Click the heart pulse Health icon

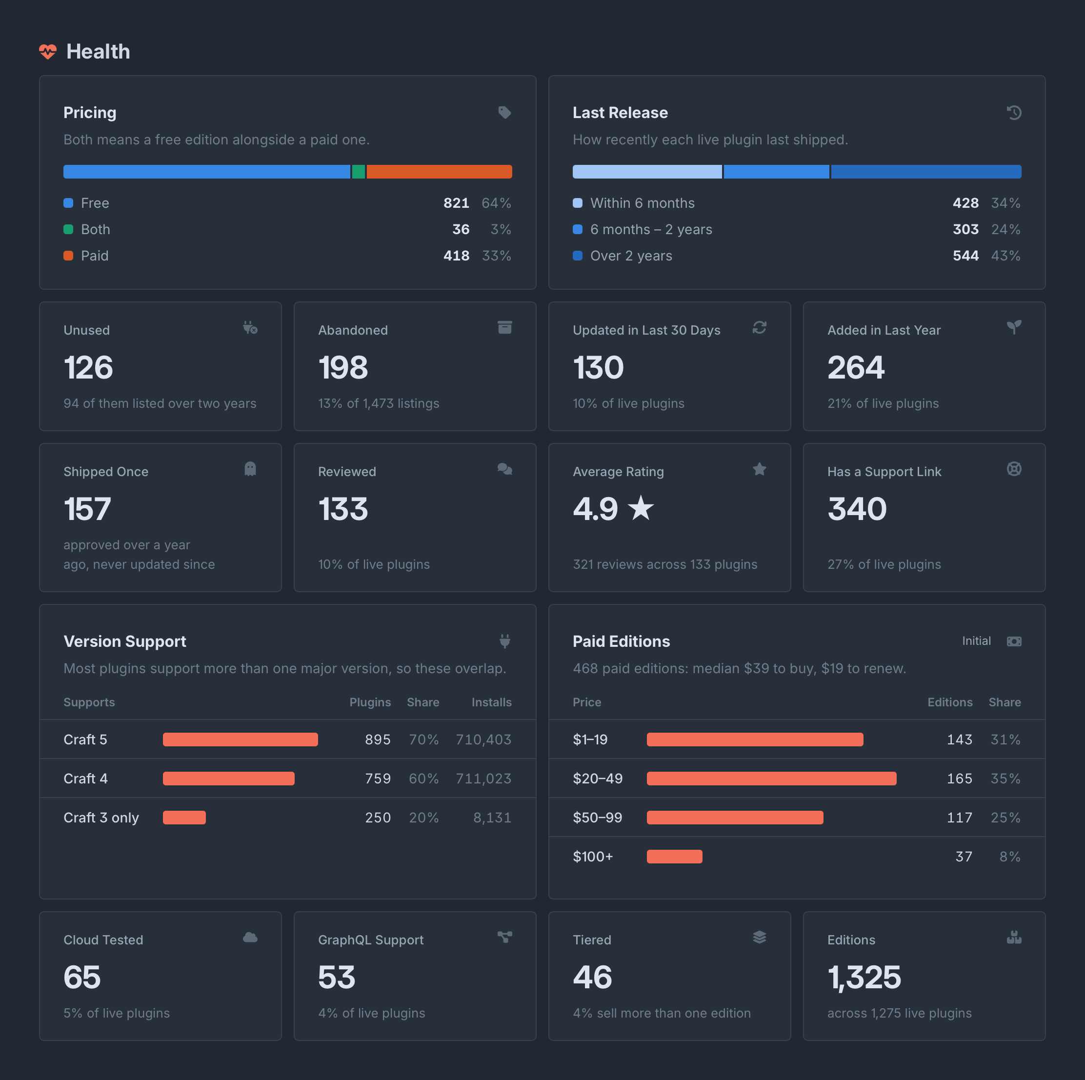coord(48,52)
